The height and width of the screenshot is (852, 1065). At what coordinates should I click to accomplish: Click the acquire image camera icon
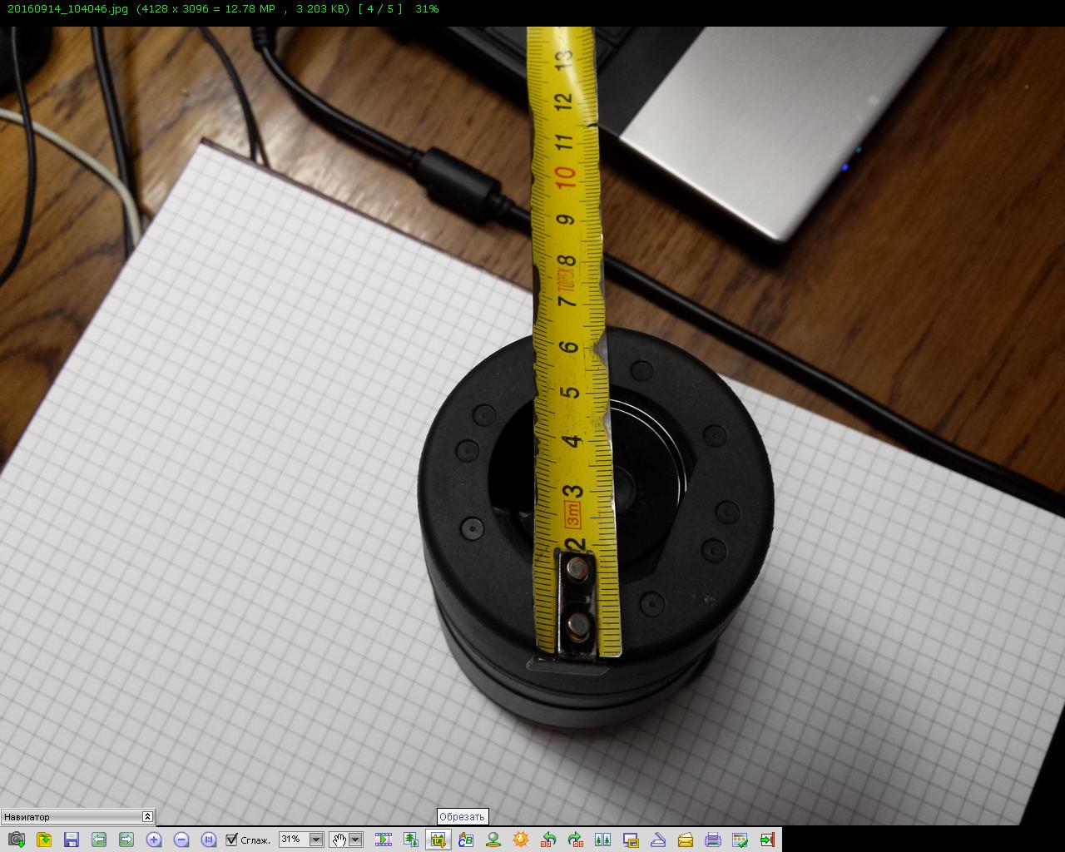(17, 840)
